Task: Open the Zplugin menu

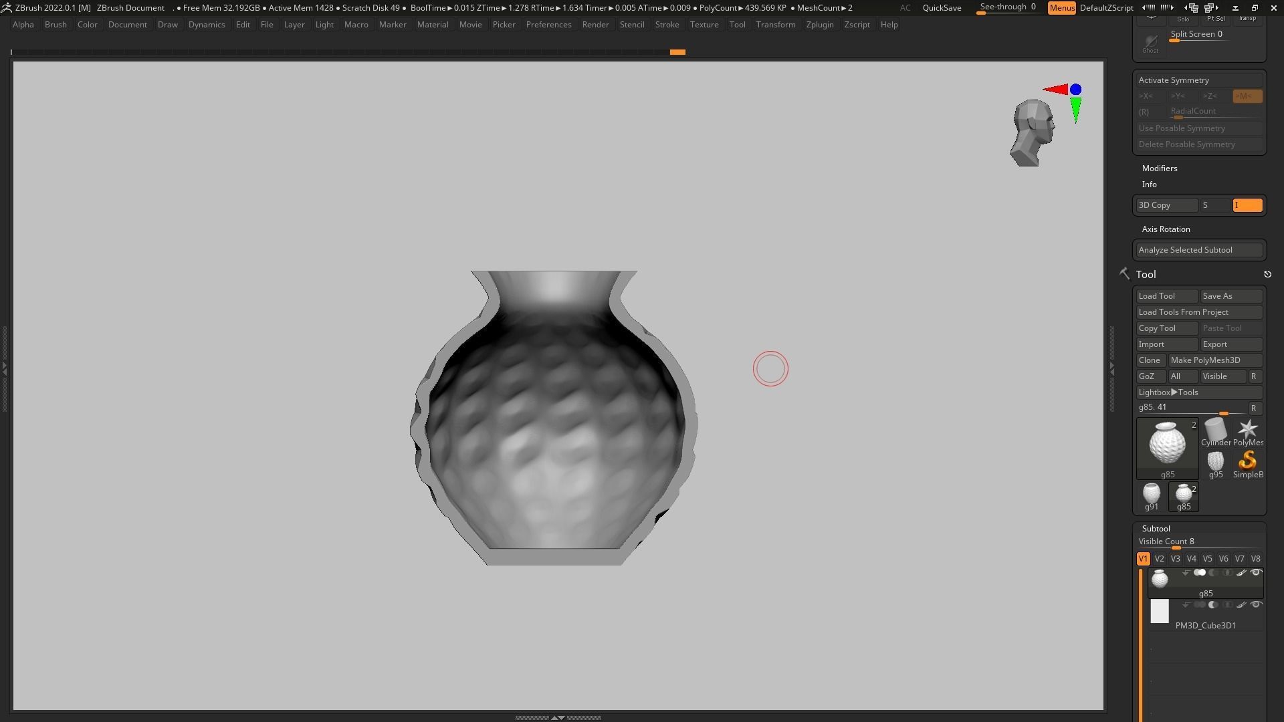Action: (x=819, y=25)
